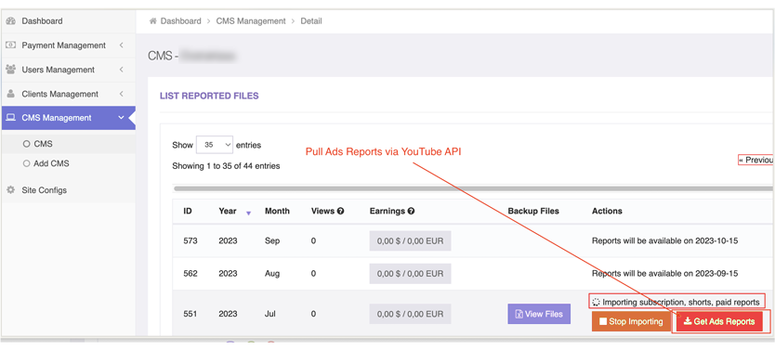The width and height of the screenshot is (775, 350).
Task: Click the Aug month cell
Action: point(272,274)
